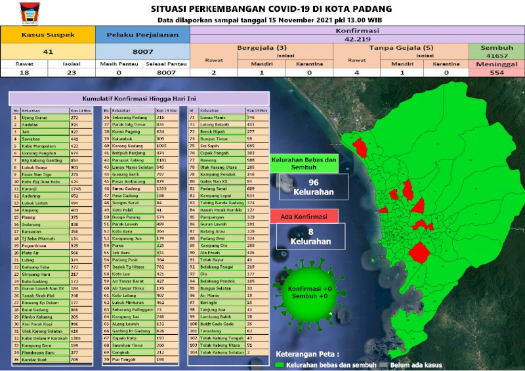The height and width of the screenshot is (371, 525).
Task: Click the suspek Isolasi value '23'
Action: [x=72, y=72]
